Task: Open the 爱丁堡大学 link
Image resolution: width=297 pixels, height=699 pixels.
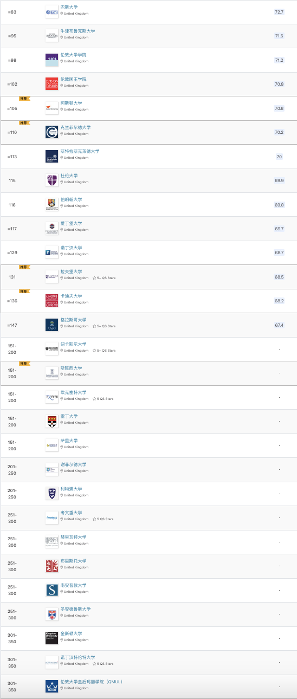Action: coord(71,223)
